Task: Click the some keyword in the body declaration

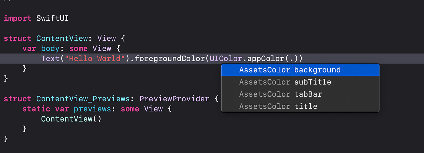Action: (x=78, y=49)
